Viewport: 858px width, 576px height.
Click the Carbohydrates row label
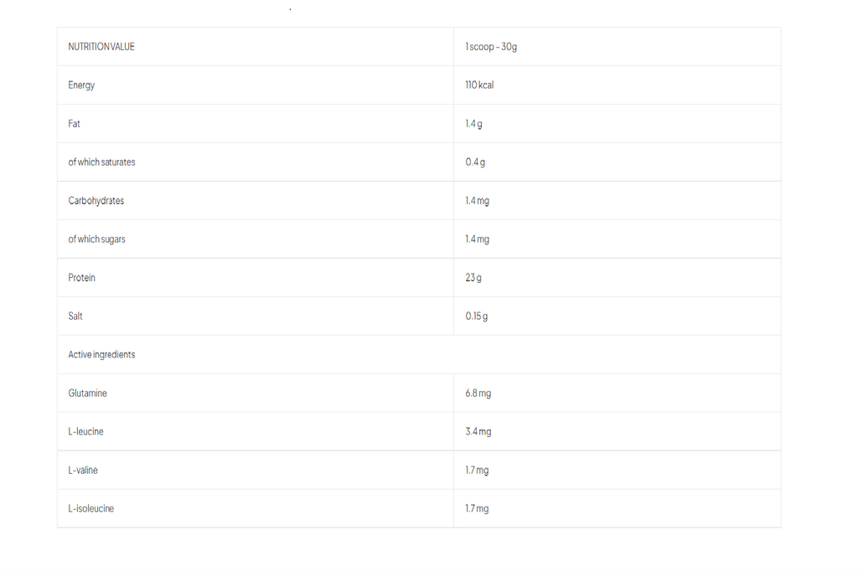(96, 201)
